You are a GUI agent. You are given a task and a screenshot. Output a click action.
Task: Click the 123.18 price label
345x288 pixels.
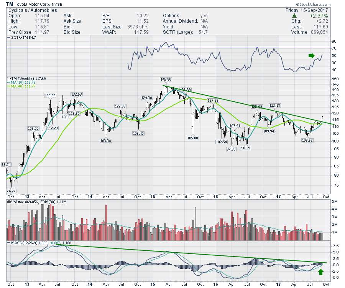tap(274, 106)
